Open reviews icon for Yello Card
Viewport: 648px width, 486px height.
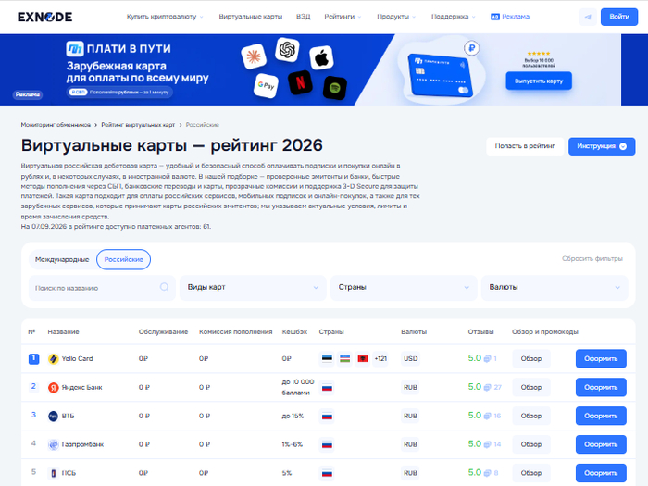coord(487,359)
